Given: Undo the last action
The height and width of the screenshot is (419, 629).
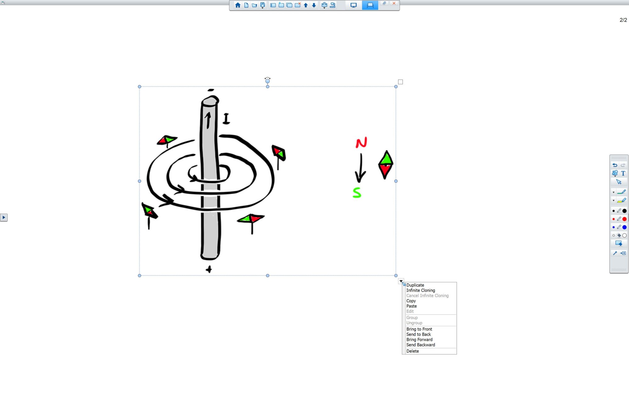Looking at the screenshot, I should click(614, 165).
